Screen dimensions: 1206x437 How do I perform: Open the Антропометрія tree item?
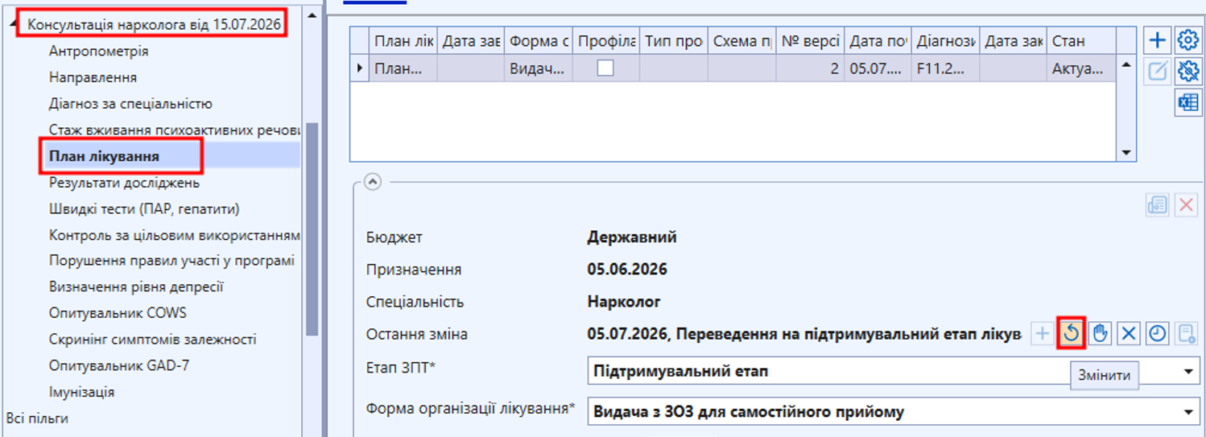(98, 51)
